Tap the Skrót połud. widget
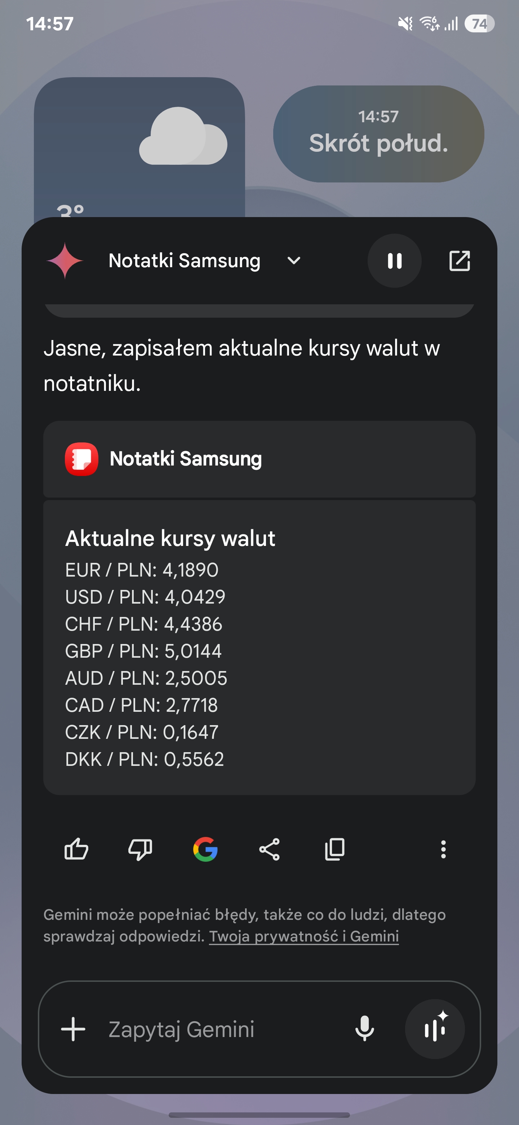 [x=378, y=134]
